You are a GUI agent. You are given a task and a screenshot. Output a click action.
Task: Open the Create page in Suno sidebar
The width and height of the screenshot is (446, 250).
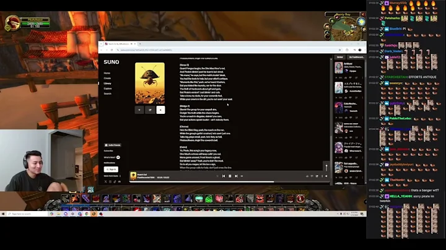pyautogui.click(x=107, y=78)
